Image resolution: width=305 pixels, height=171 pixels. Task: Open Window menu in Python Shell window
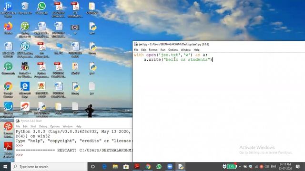click(x=68, y=126)
